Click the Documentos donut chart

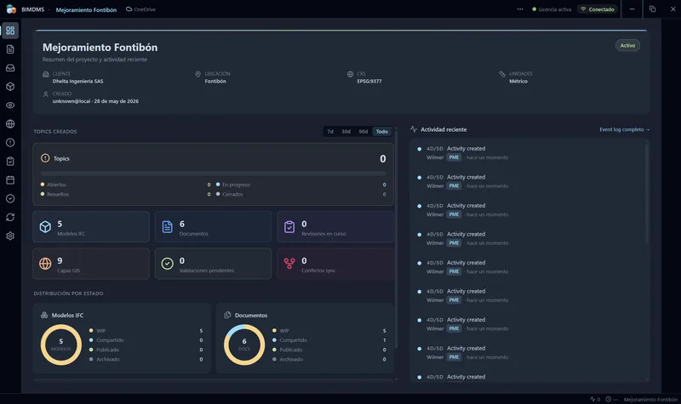click(244, 345)
